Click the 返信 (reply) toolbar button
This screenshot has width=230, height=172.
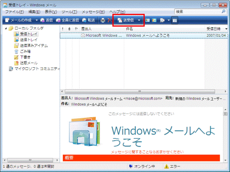46,20
